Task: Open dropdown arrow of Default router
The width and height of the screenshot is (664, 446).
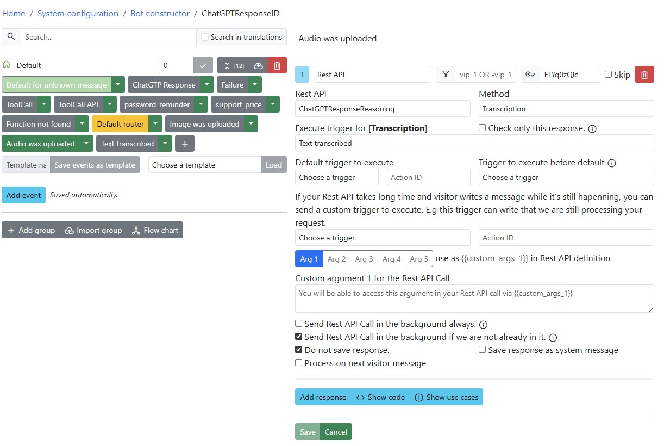Action: pos(155,124)
